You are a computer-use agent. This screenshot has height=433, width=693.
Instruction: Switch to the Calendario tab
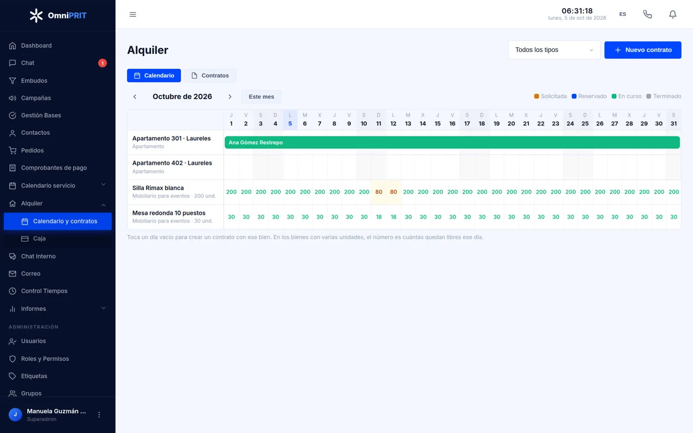pyautogui.click(x=154, y=76)
